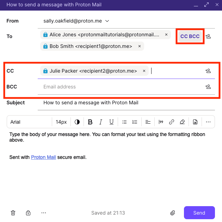This screenshot has height=222, width=222.
Task: Open the encryption lock options
Action: pyautogui.click(x=28, y=213)
